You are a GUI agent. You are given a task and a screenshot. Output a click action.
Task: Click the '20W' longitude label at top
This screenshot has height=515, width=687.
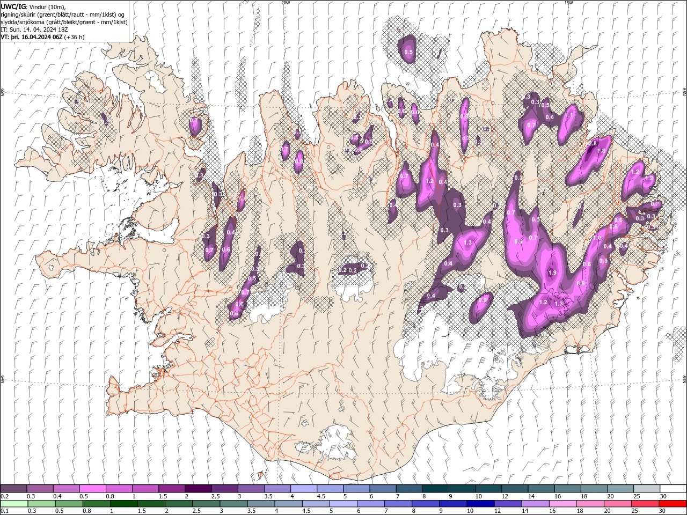click(x=286, y=3)
